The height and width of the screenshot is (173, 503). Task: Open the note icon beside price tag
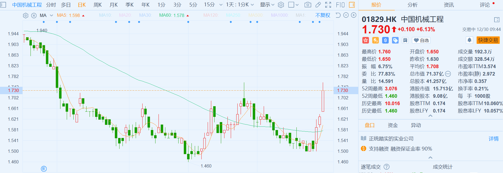pyautogui.click(x=405, y=41)
